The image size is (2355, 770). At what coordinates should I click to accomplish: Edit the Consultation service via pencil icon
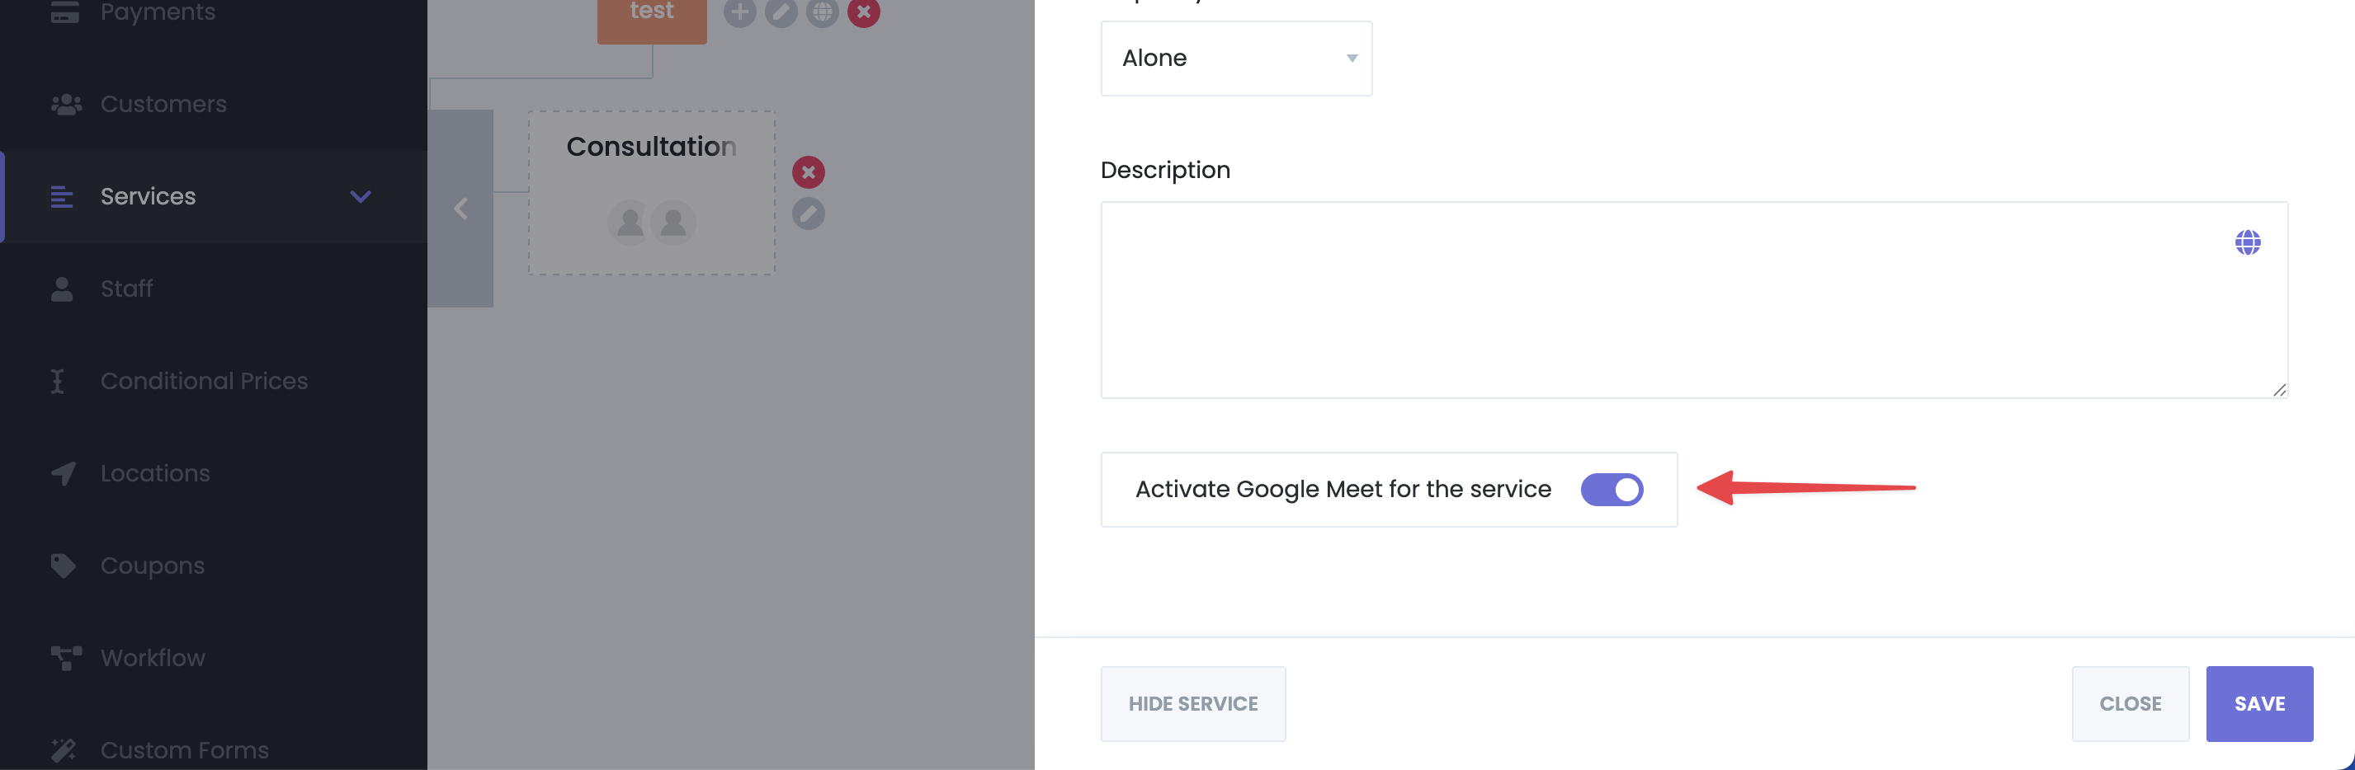click(808, 213)
